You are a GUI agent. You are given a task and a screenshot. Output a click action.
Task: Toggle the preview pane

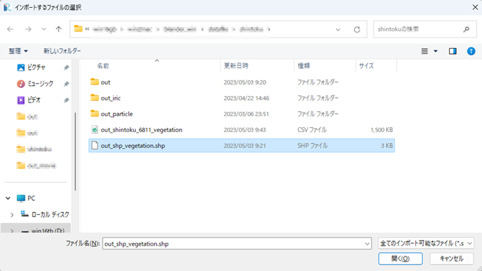pyautogui.click(x=453, y=51)
